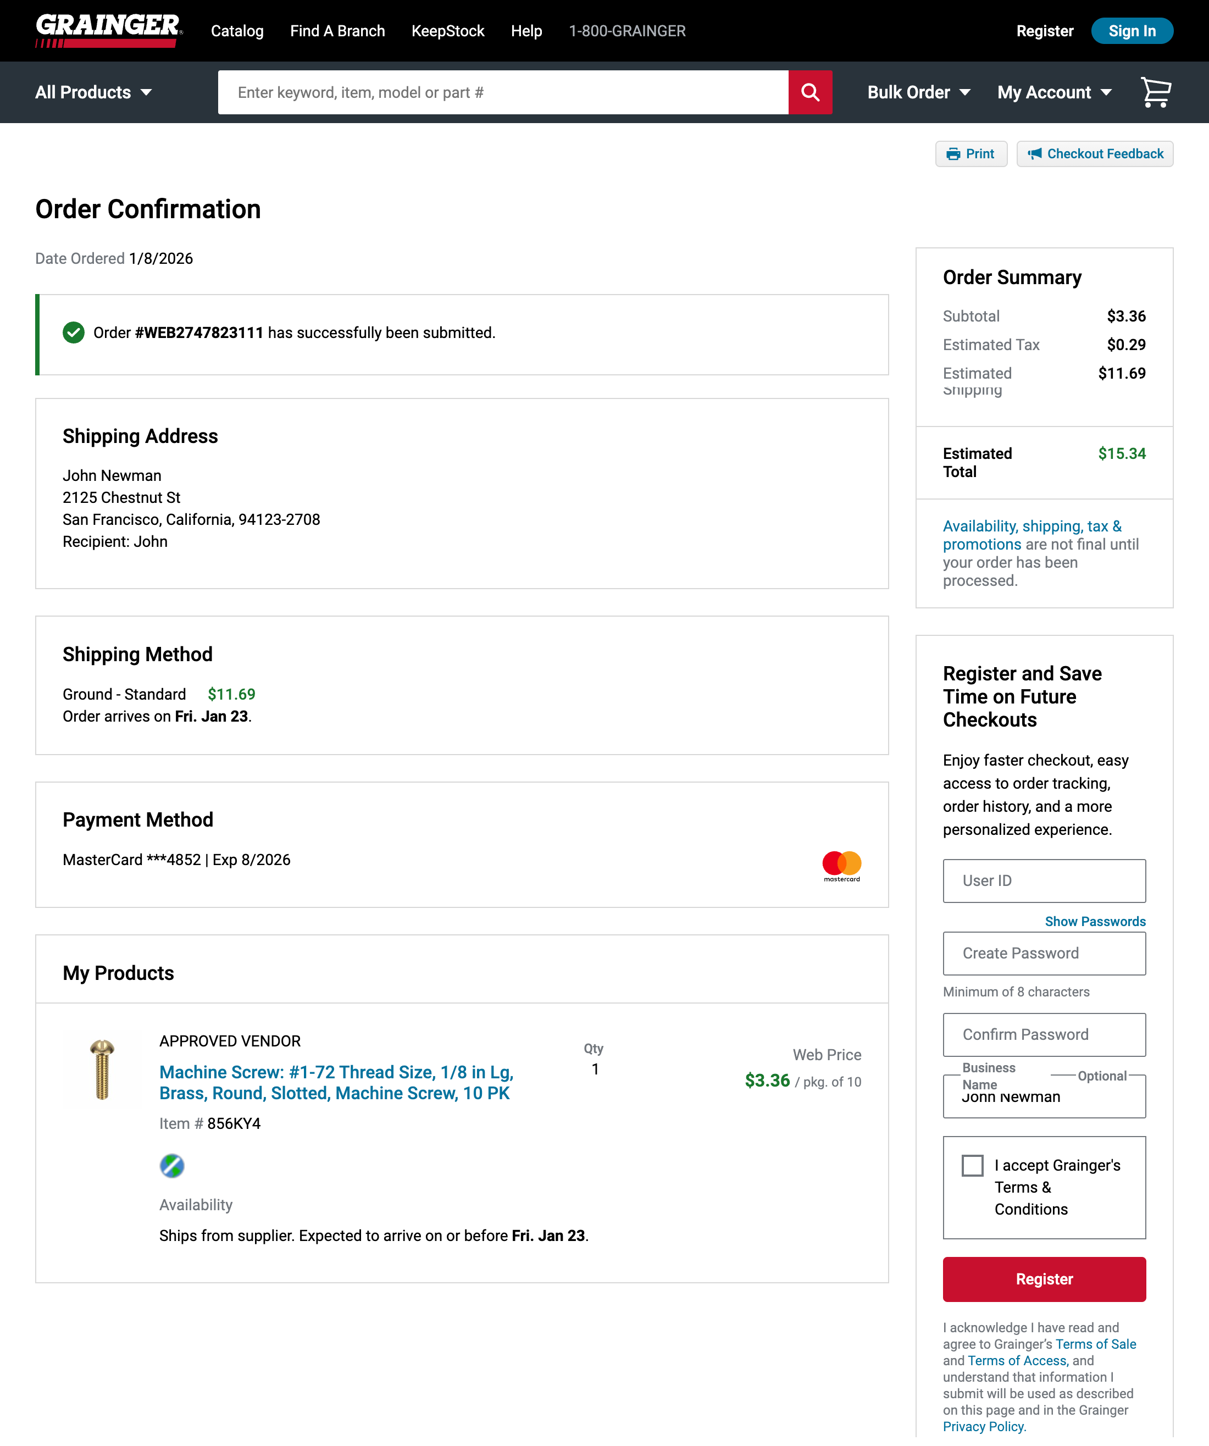Click Show Passwords
The image size is (1209, 1446).
click(x=1095, y=921)
